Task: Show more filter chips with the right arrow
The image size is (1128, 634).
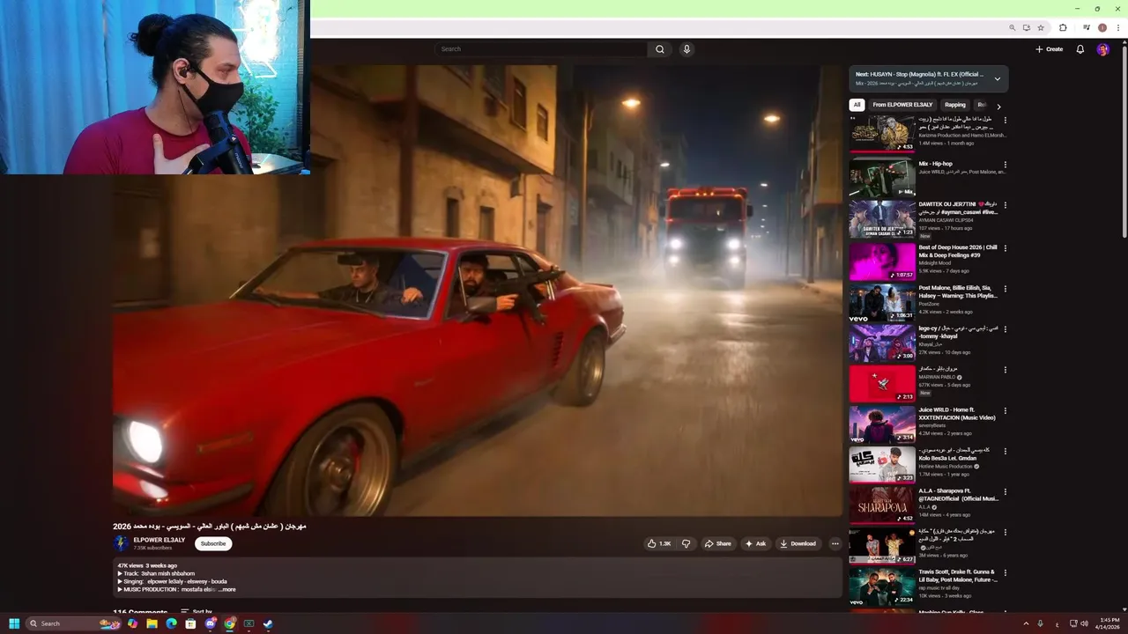Action: [x=998, y=106]
